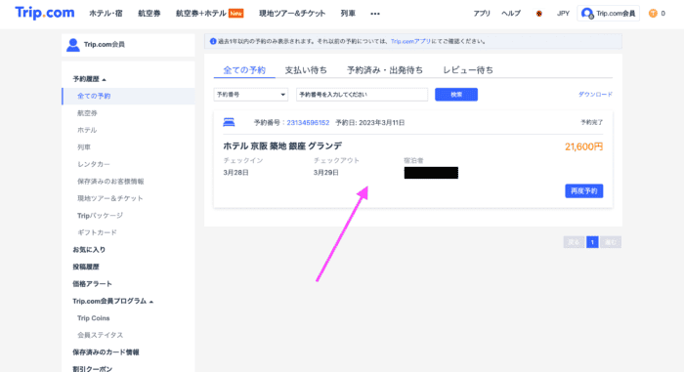Click the Trip.com logo
The height and width of the screenshot is (372, 684).
click(x=45, y=13)
